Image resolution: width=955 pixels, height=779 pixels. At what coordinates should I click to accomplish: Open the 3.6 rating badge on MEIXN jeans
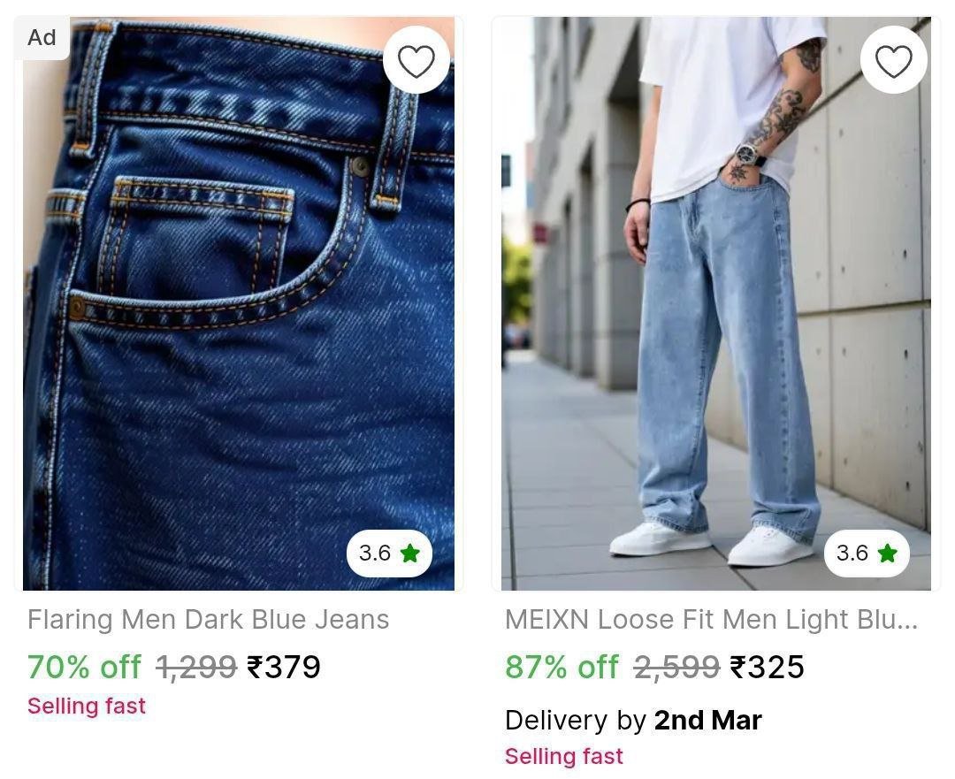coord(867,553)
